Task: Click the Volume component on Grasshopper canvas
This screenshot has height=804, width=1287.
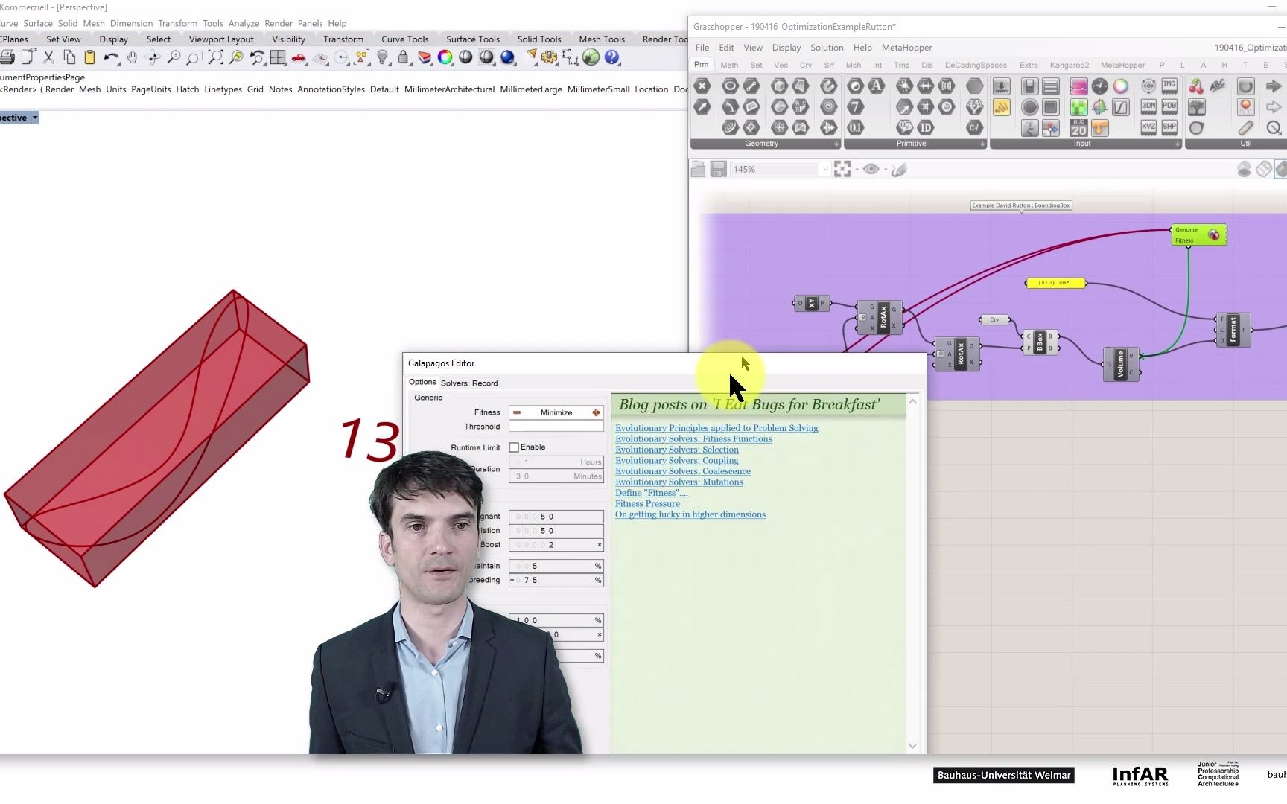Action: (1121, 365)
